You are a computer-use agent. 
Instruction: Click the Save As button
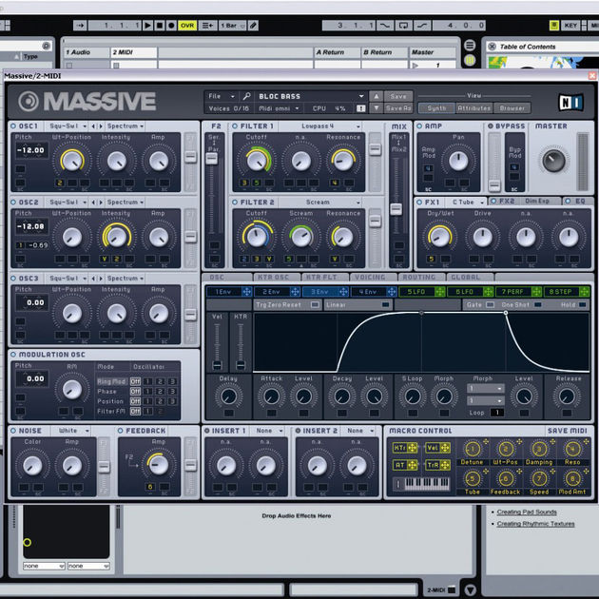point(398,108)
